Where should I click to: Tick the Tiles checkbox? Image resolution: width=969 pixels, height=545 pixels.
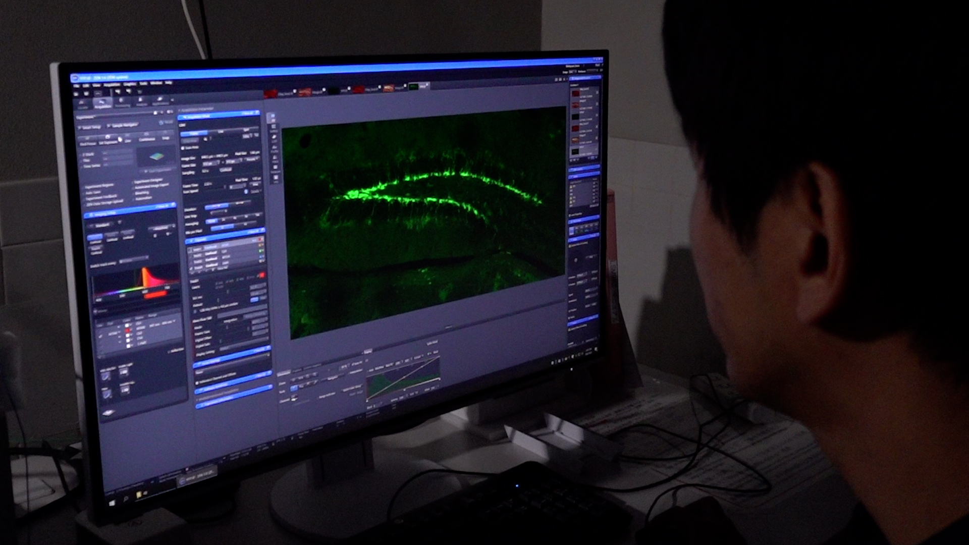tap(80, 161)
